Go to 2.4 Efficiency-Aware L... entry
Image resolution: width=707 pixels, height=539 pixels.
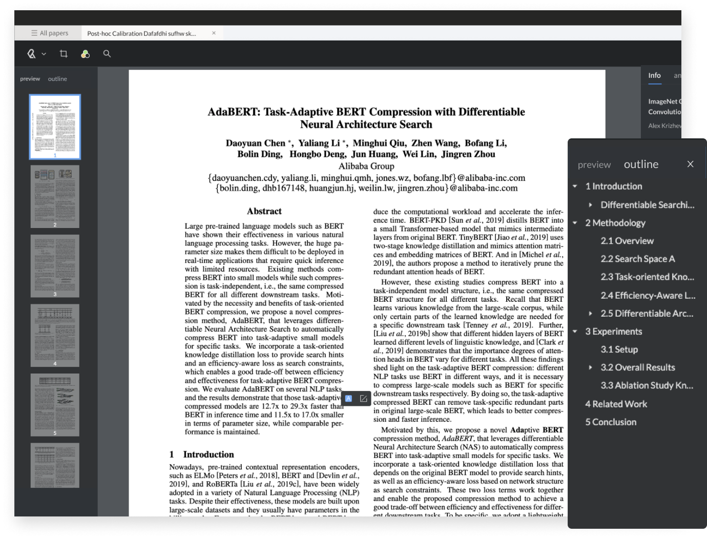(648, 296)
